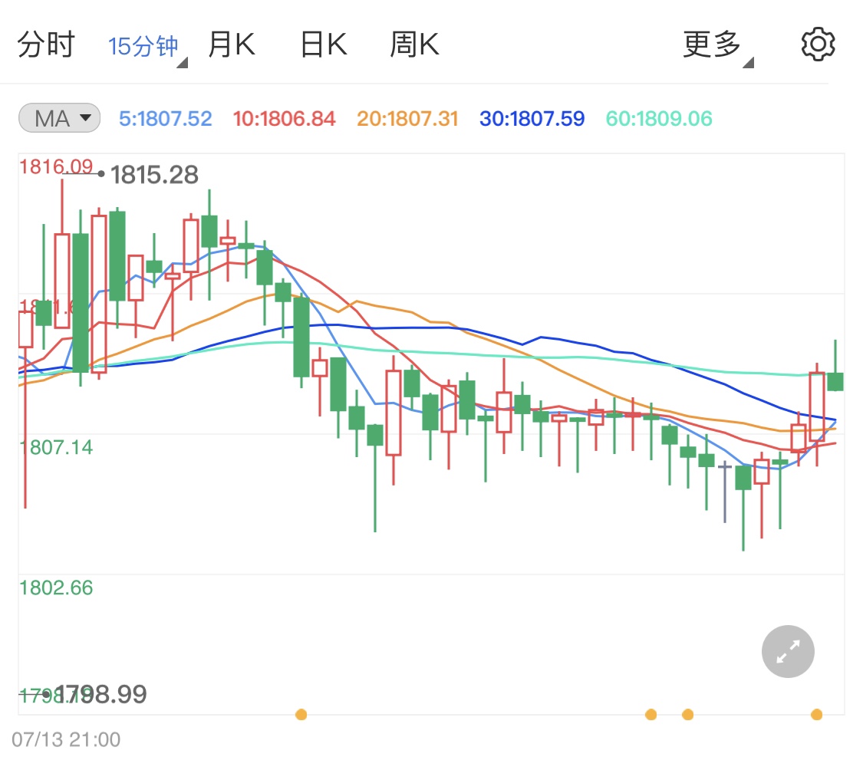Click the rightmost orange event marker
This screenshot has width=863, height=757.
click(x=817, y=715)
